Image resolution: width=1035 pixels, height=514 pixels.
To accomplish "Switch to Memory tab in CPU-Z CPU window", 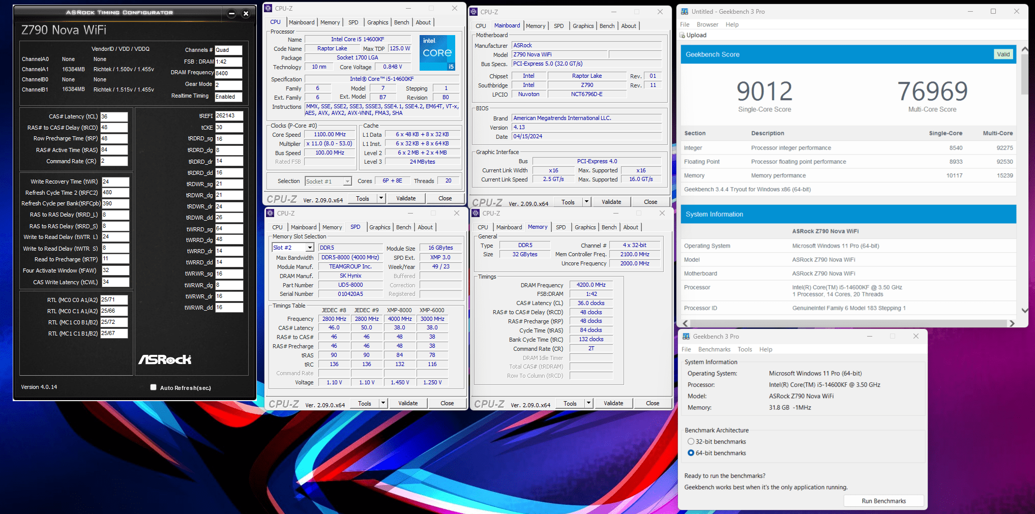I will pos(330,22).
